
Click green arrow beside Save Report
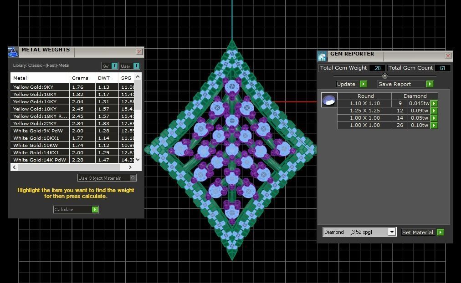point(430,84)
